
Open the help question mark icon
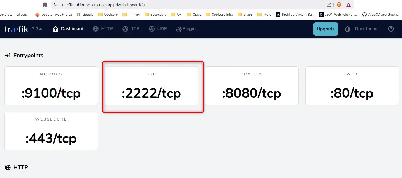click(391, 29)
